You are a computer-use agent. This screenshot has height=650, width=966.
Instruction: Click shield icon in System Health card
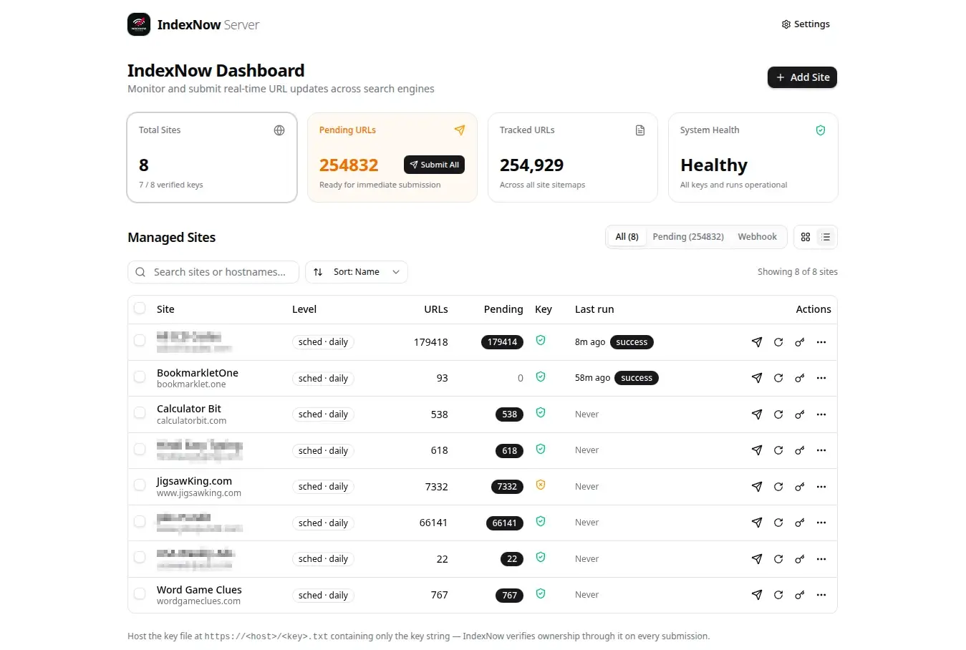click(x=821, y=130)
